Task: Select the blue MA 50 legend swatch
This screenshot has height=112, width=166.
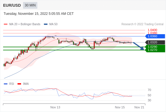Action: (46, 24)
